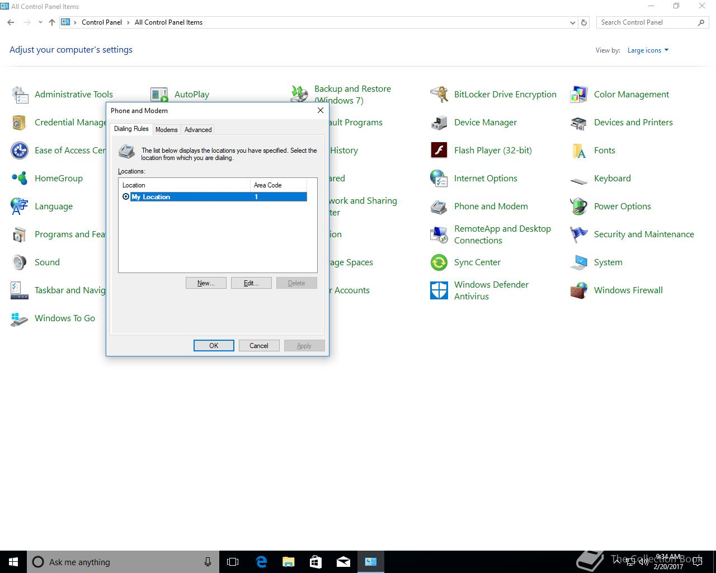Launch Microsoft Edge from taskbar
The image size is (716, 573).
261,562
